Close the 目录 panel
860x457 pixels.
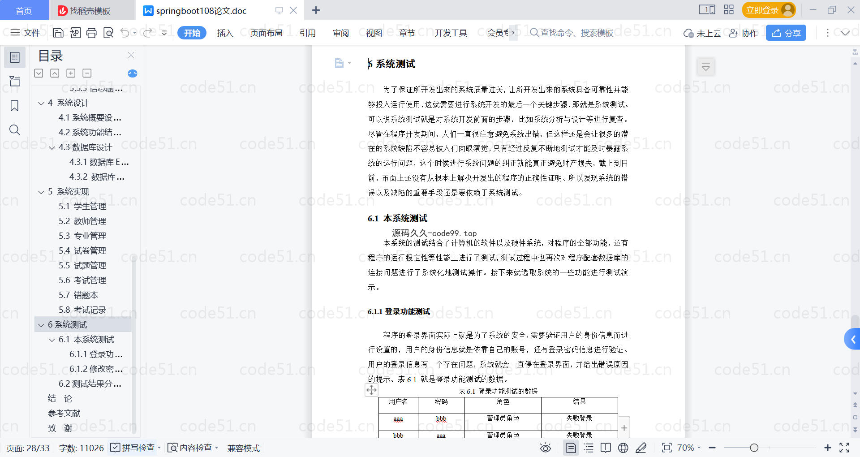coord(131,56)
